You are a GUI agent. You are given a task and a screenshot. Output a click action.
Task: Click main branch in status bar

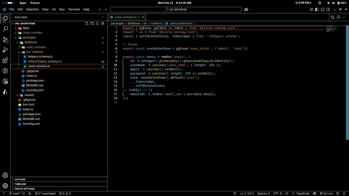click(x=15, y=193)
